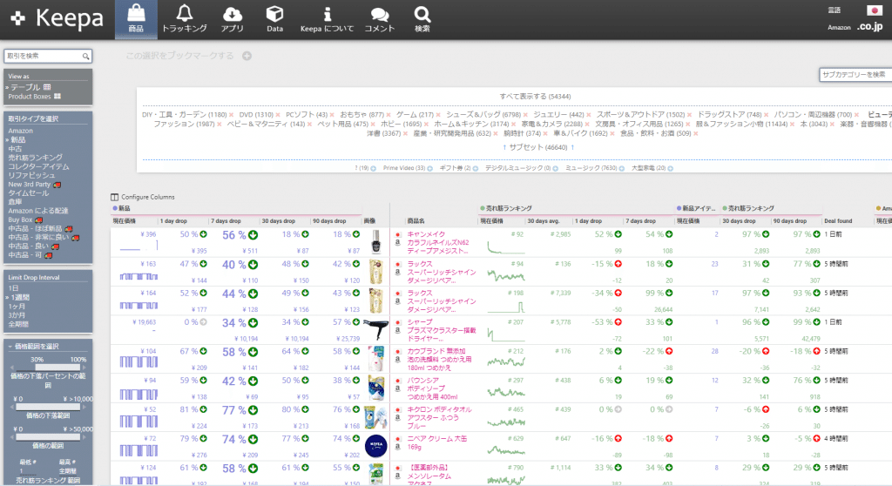The width and height of the screenshot is (892, 486).
Task: Remove the DVD category with its x
Action: pyautogui.click(x=280, y=115)
